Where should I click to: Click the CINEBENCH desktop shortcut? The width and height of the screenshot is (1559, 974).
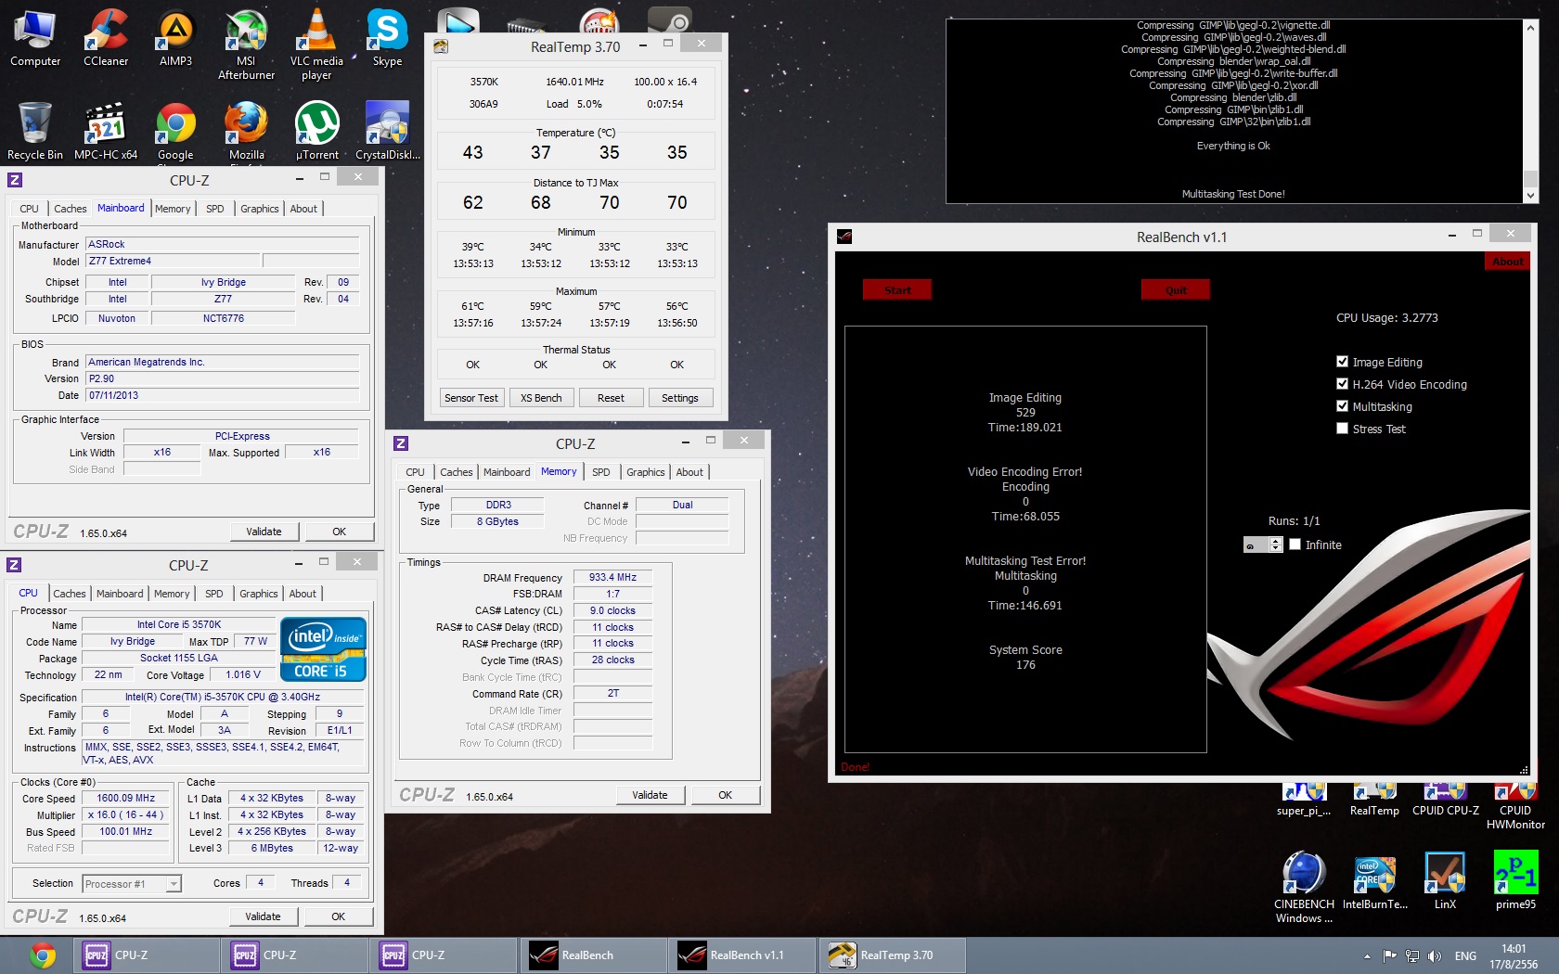[x=1304, y=888]
